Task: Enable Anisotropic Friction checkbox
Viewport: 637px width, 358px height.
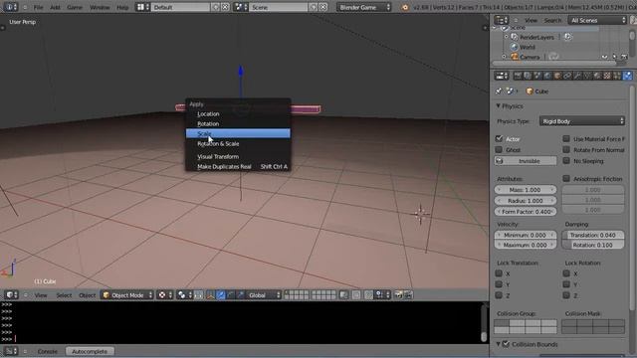Action: pyautogui.click(x=566, y=179)
